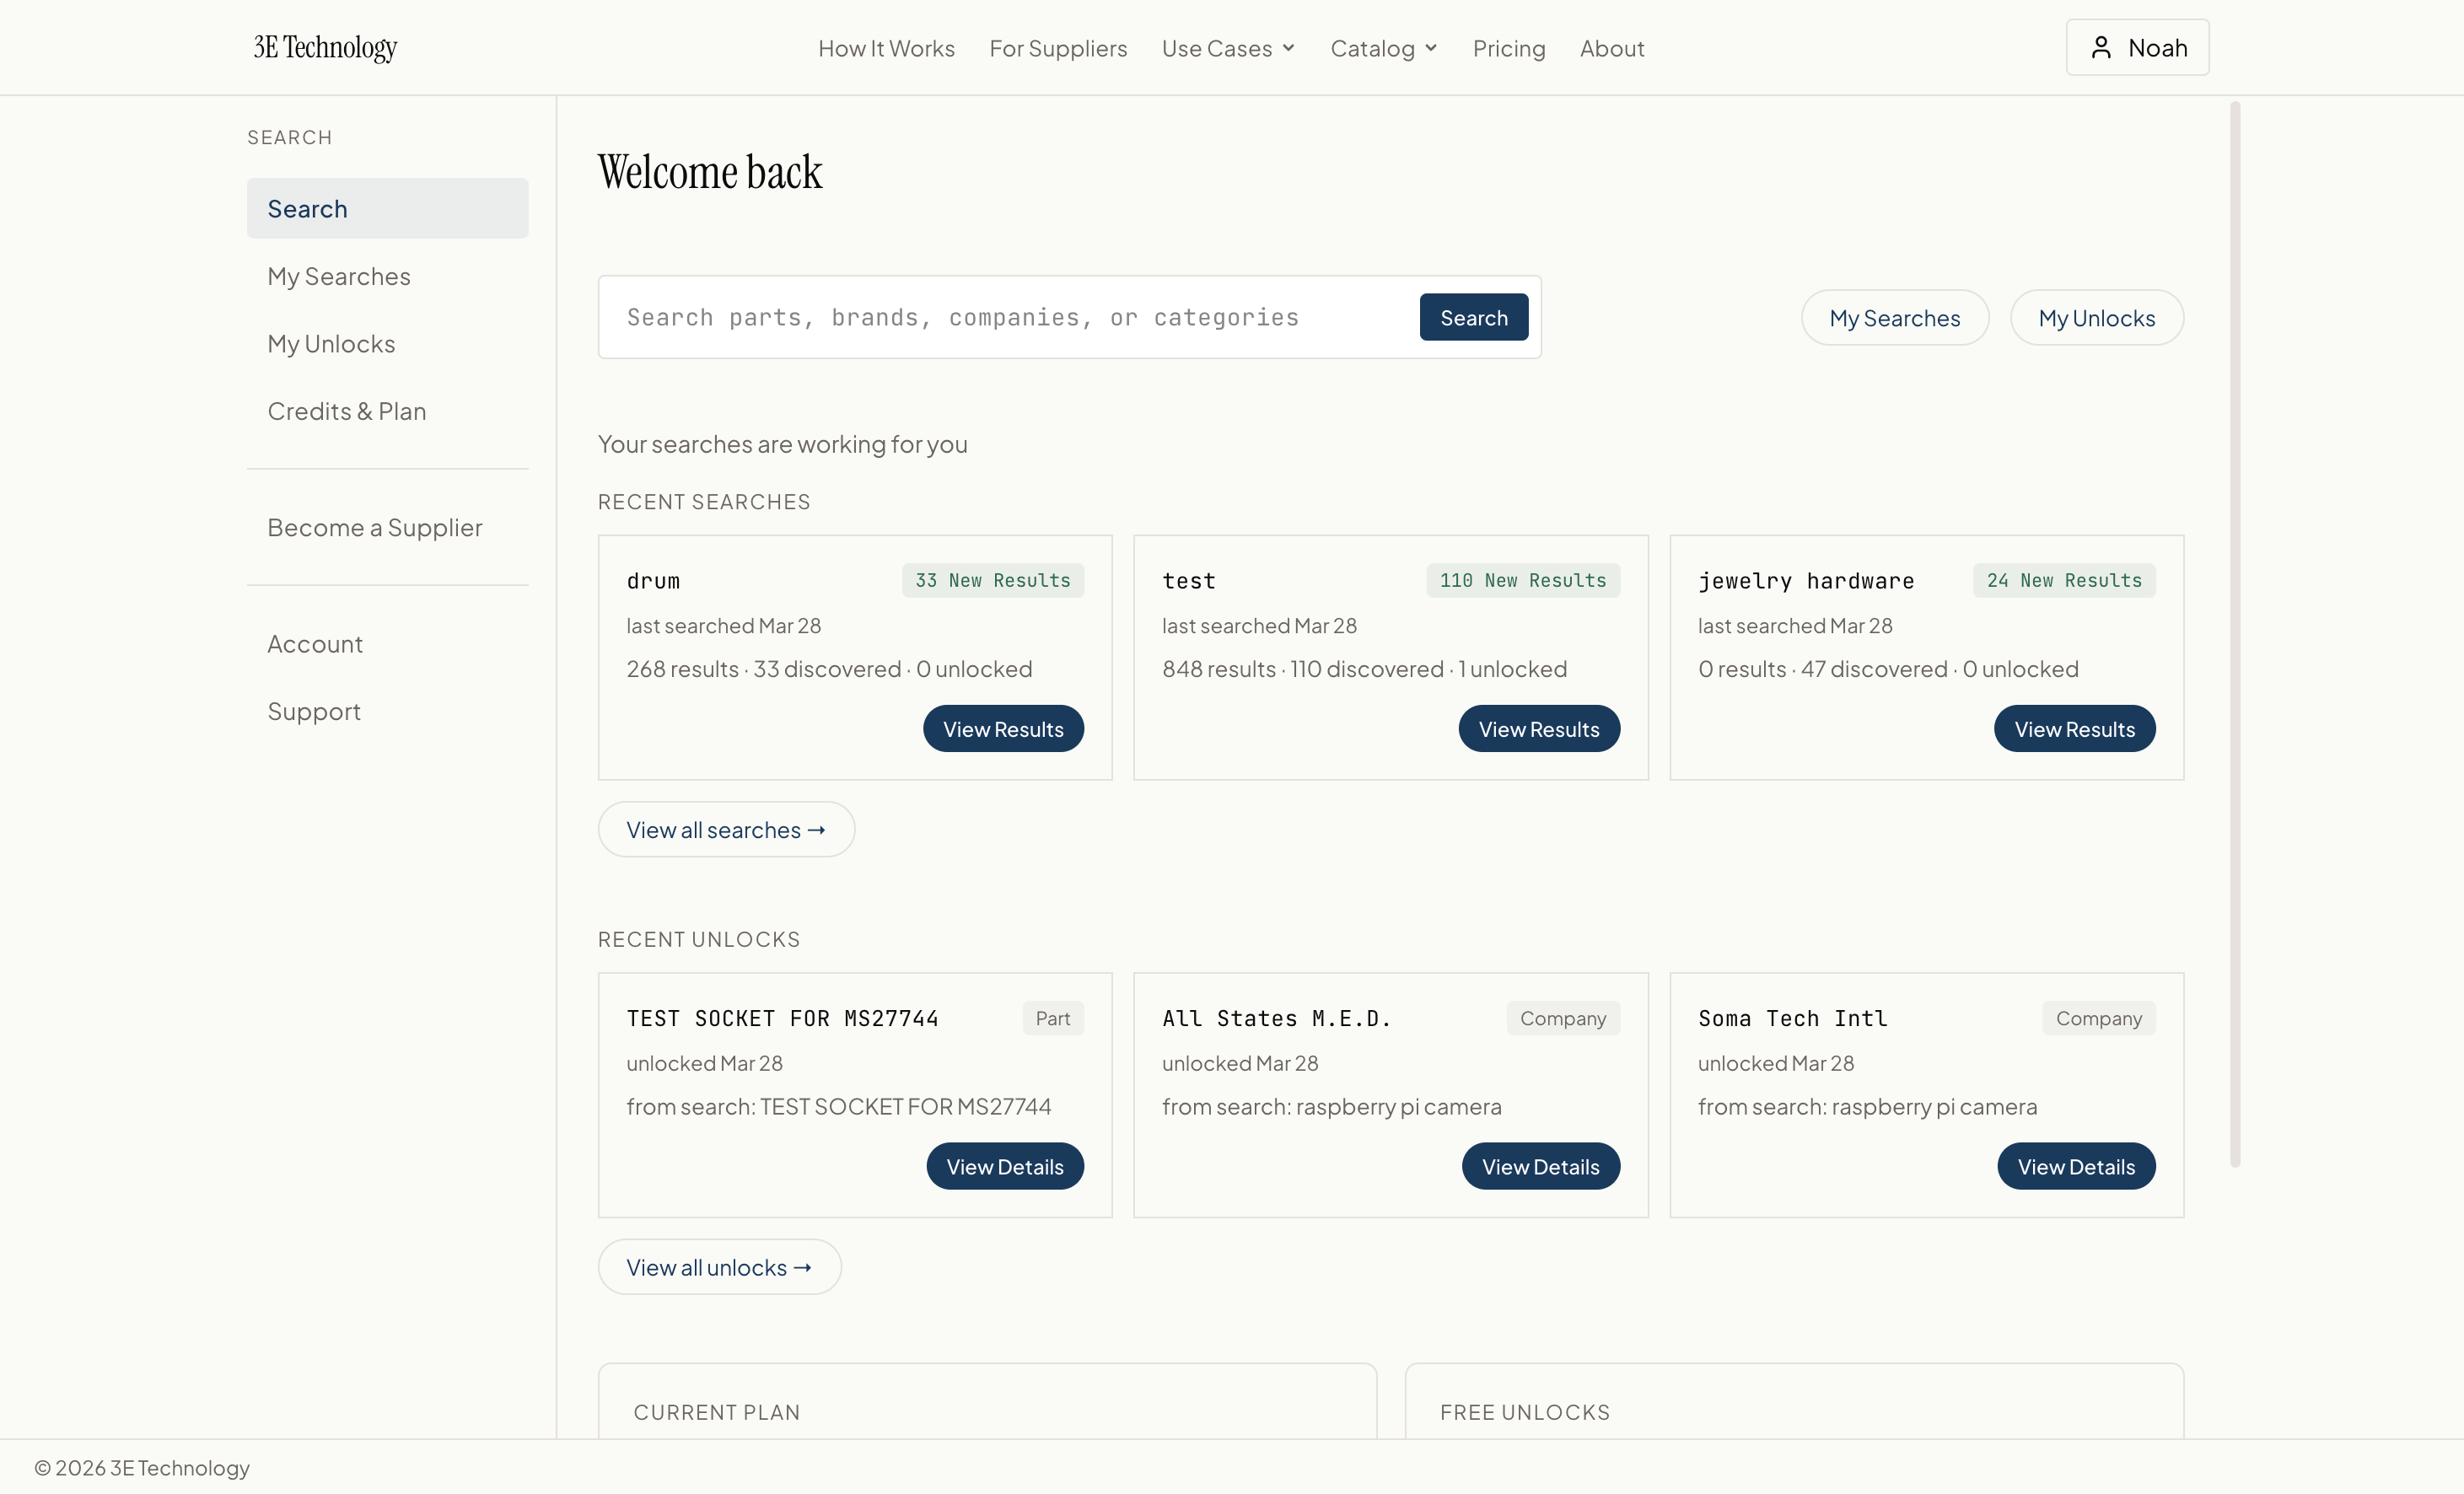Go to For Suppliers page
The image size is (2464, 1494).
1058,48
